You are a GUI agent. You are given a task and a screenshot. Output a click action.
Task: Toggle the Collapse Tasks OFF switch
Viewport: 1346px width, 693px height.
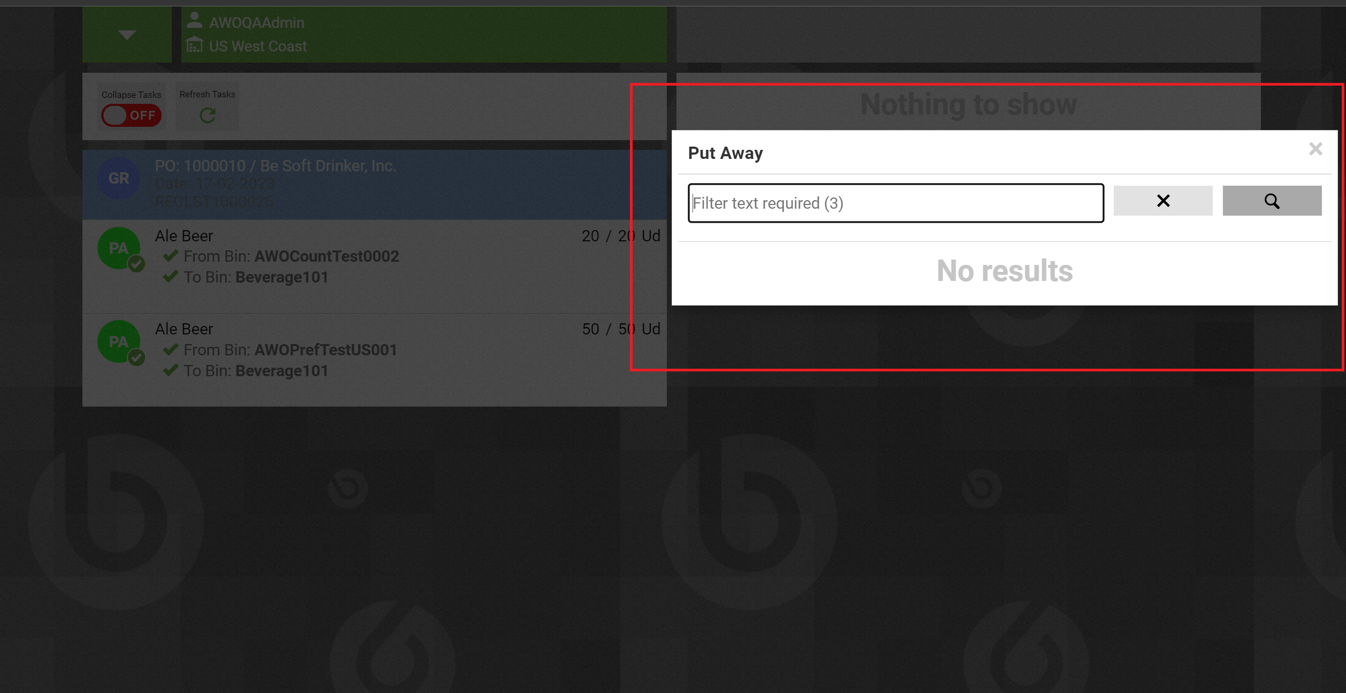131,116
